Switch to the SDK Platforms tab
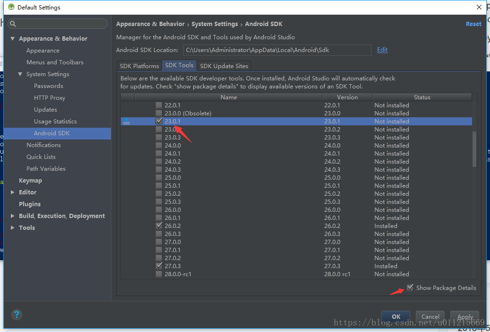 pyautogui.click(x=139, y=66)
